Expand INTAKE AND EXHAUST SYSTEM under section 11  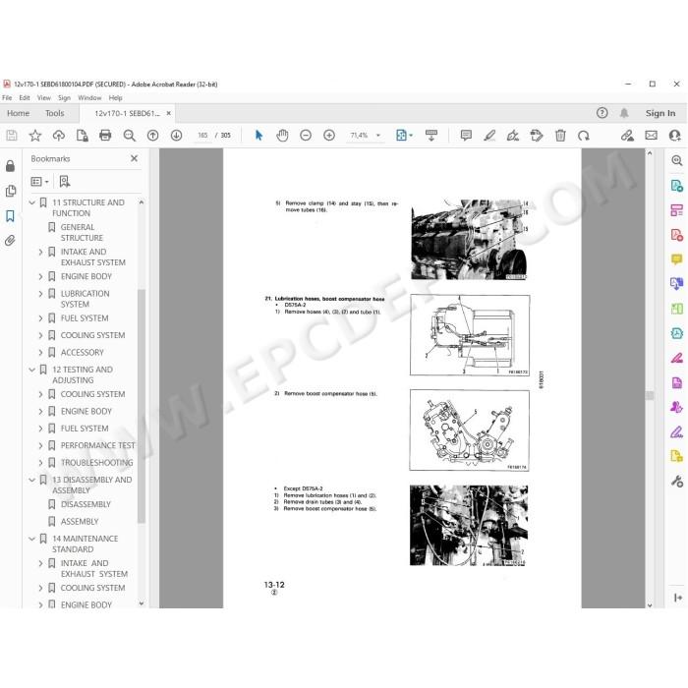(41, 252)
